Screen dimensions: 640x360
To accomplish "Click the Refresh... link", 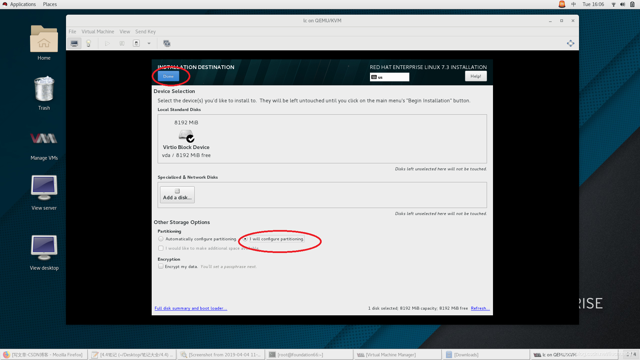I will pyautogui.click(x=480, y=308).
